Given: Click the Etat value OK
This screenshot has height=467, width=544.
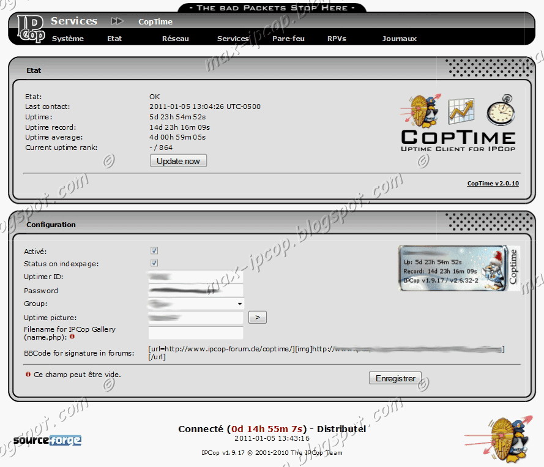Looking at the screenshot, I should pyautogui.click(x=155, y=97).
